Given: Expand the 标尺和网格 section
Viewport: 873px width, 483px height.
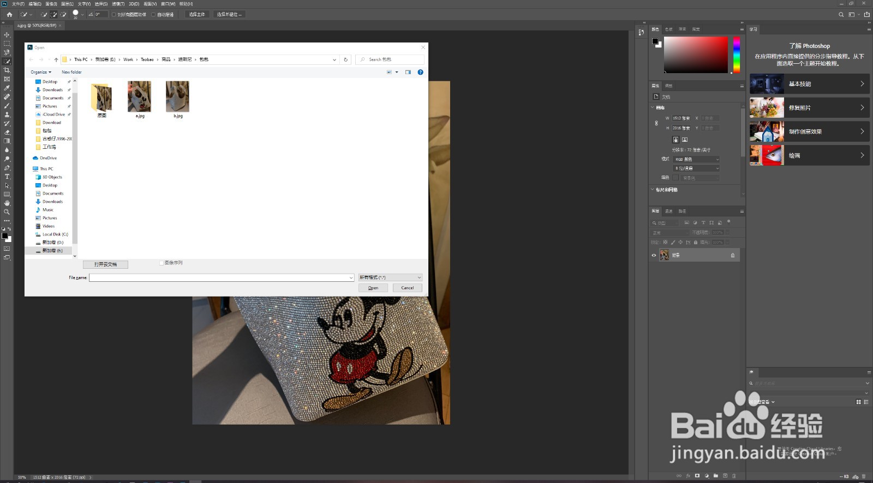Looking at the screenshot, I should (652, 190).
